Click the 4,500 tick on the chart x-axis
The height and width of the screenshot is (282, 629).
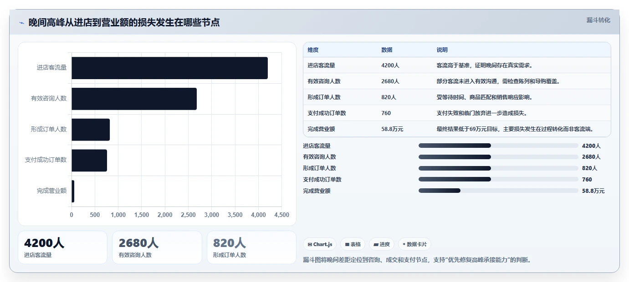click(281, 215)
